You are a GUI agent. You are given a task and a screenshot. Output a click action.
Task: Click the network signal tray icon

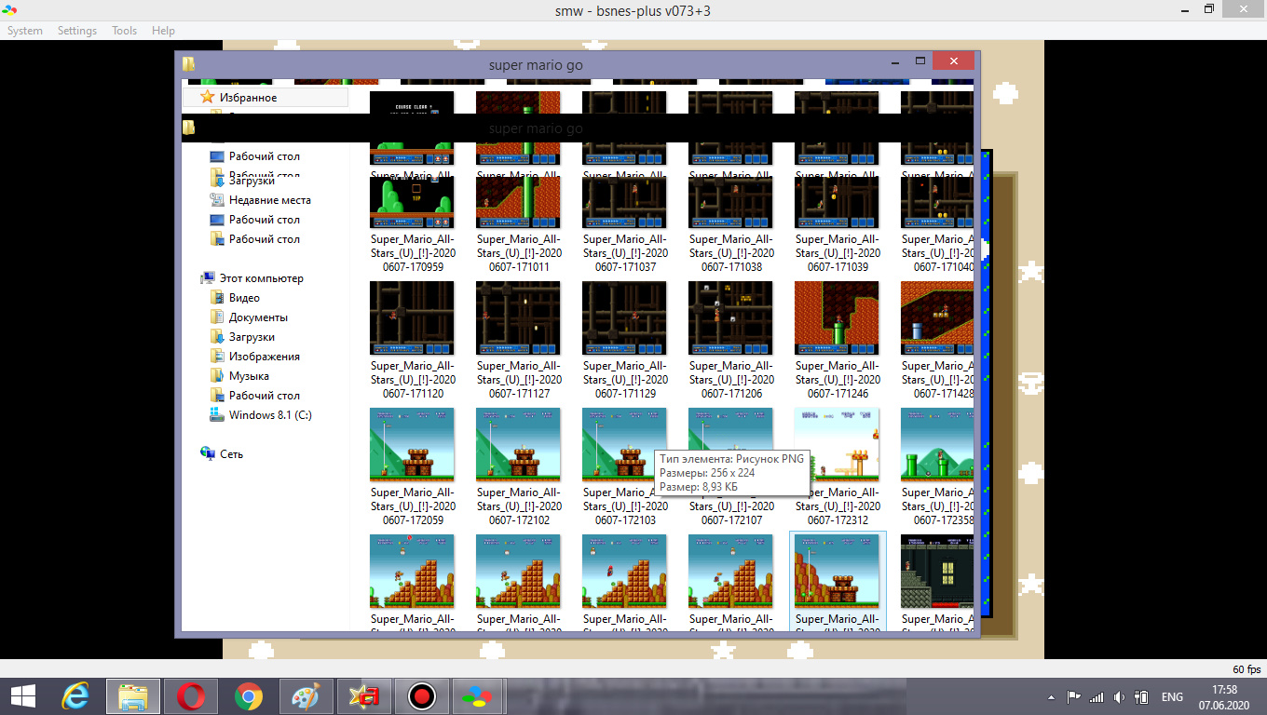click(1097, 696)
